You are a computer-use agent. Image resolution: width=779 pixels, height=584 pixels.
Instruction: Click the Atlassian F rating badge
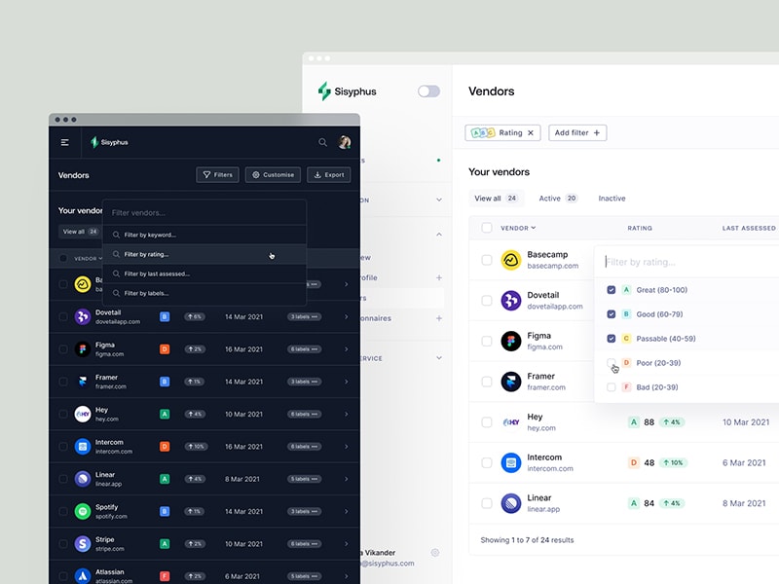pos(165,576)
